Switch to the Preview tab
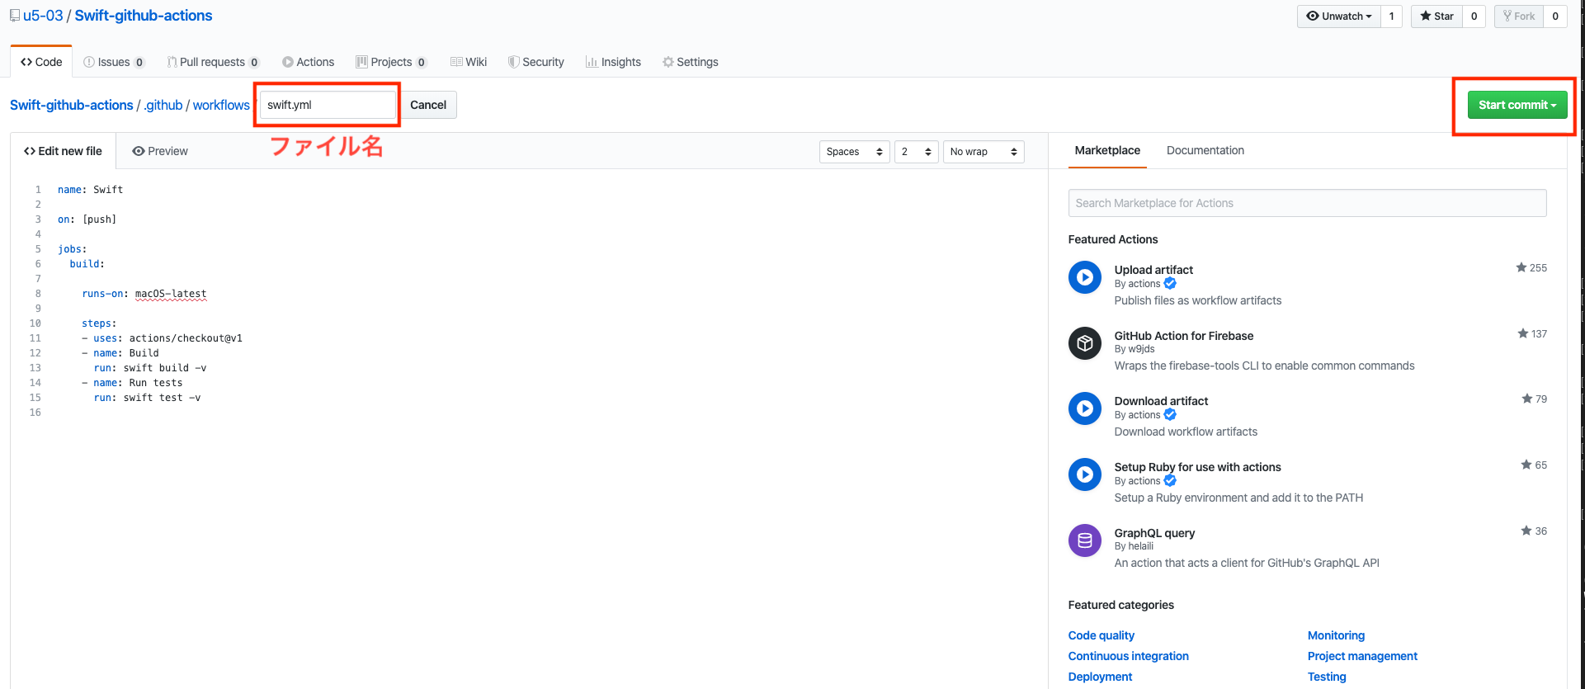Image resolution: width=1585 pixels, height=689 pixels. (x=160, y=151)
